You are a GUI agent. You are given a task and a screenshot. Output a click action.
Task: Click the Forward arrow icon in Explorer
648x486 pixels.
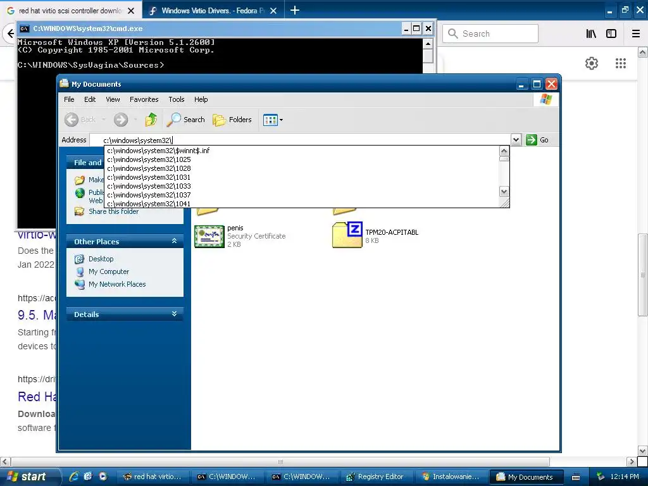click(121, 120)
